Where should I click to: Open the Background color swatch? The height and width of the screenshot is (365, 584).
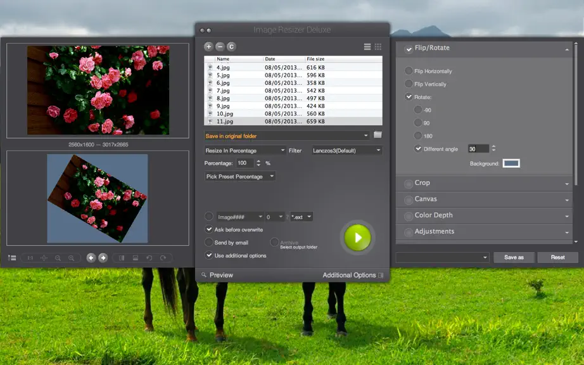tap(511, 163)
